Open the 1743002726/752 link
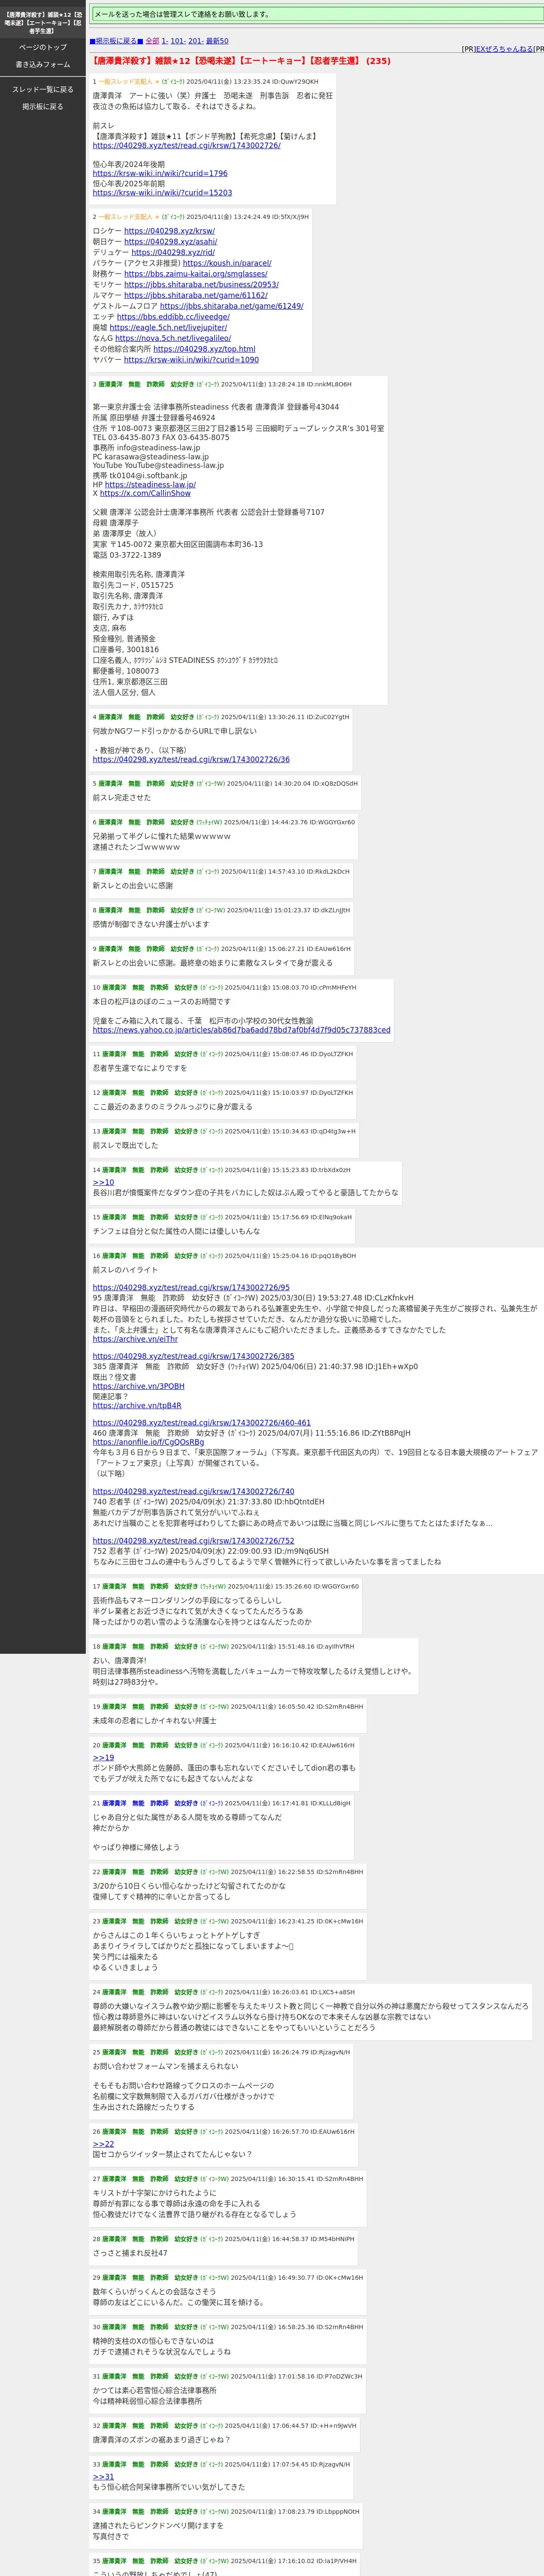Image resolution: width=544 pixels, height=2576 pixels. coord(193,1541)
